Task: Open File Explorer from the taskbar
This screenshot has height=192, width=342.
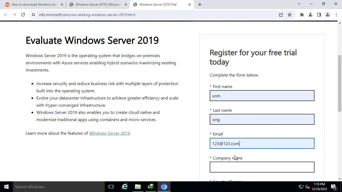Action: tap(138, 187)
